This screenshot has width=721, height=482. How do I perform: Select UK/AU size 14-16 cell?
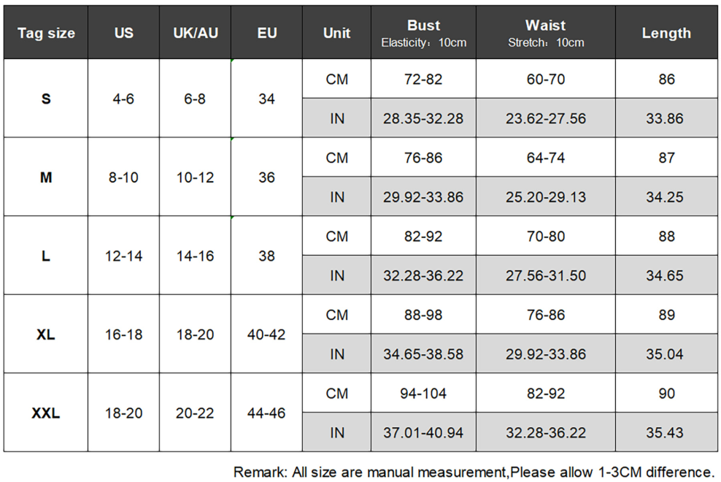point(196,256)
